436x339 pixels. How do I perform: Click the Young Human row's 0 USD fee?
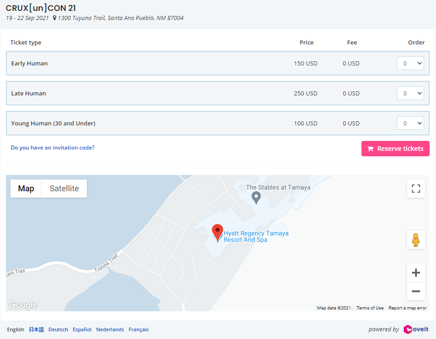tap(351, 123)
